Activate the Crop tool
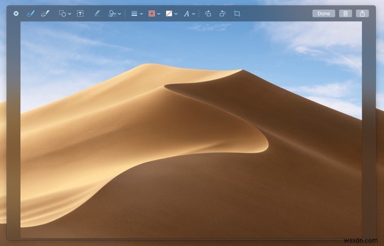The height and width of the screenshot is (246, 384). (x=237, y=14)
